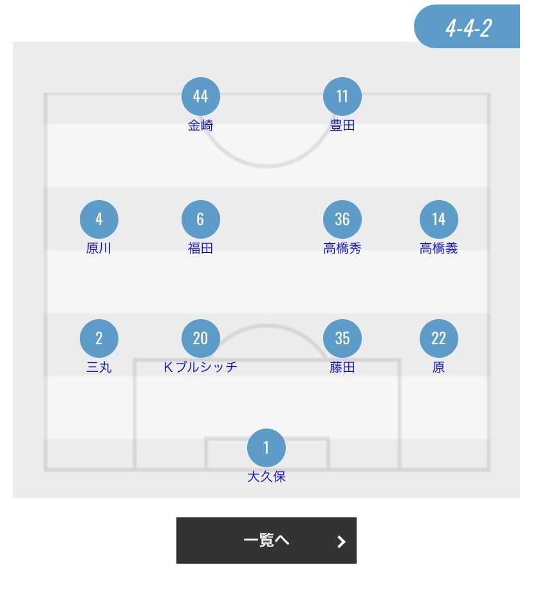Click the 原川 player name
Screen dimensions: 533x592
[x=98, y=248]
